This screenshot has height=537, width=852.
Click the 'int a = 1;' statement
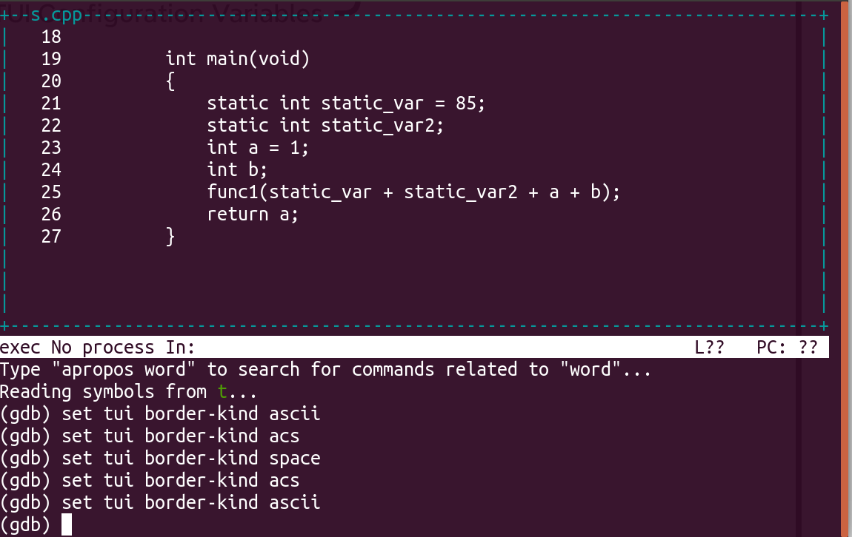(258, 147)
